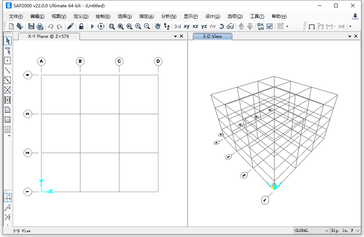Select the X-Y Plane @ Z=576 tab
The width and height of the screenshot is (364, 237).
pyautogui.click(x=49, y=36)
